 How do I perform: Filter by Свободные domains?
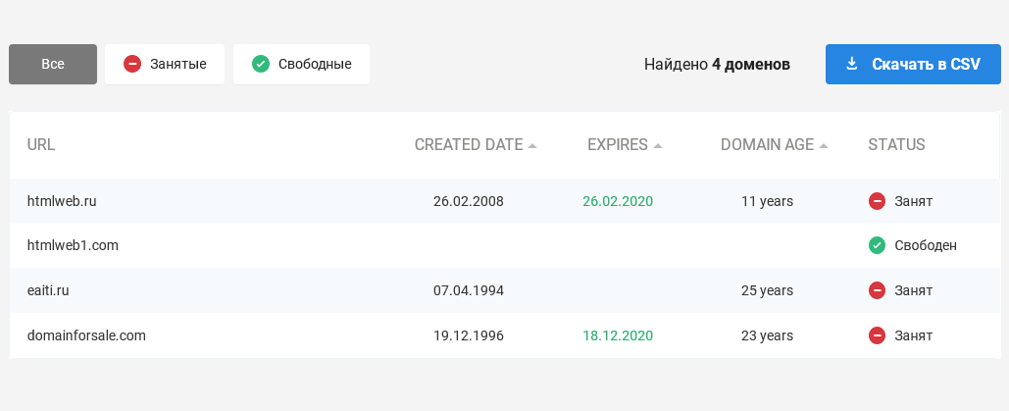[x=301, y=64]
